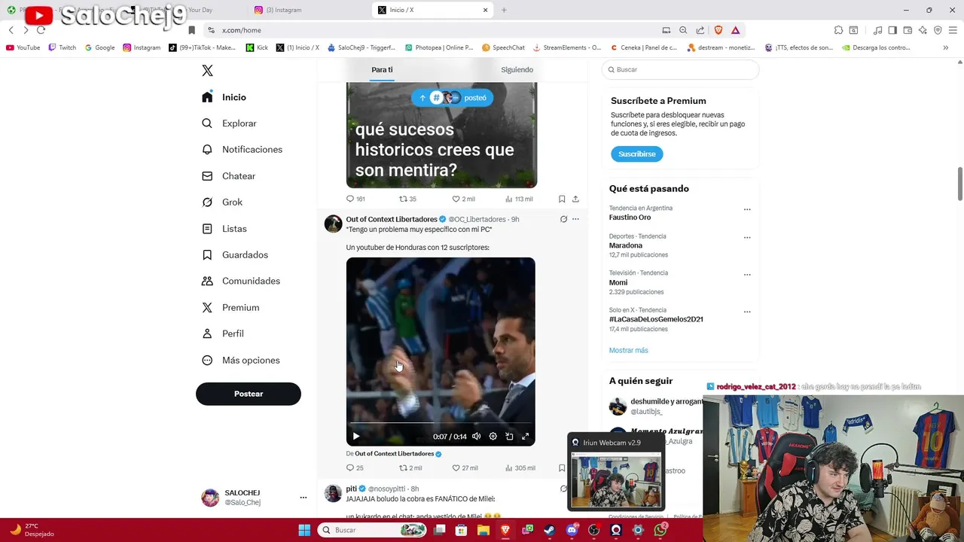Image resolution: width=964 pixels, height=542 pixels.
Task: Open SALOCHEJ account switcher menu
Action: point(254,498)
